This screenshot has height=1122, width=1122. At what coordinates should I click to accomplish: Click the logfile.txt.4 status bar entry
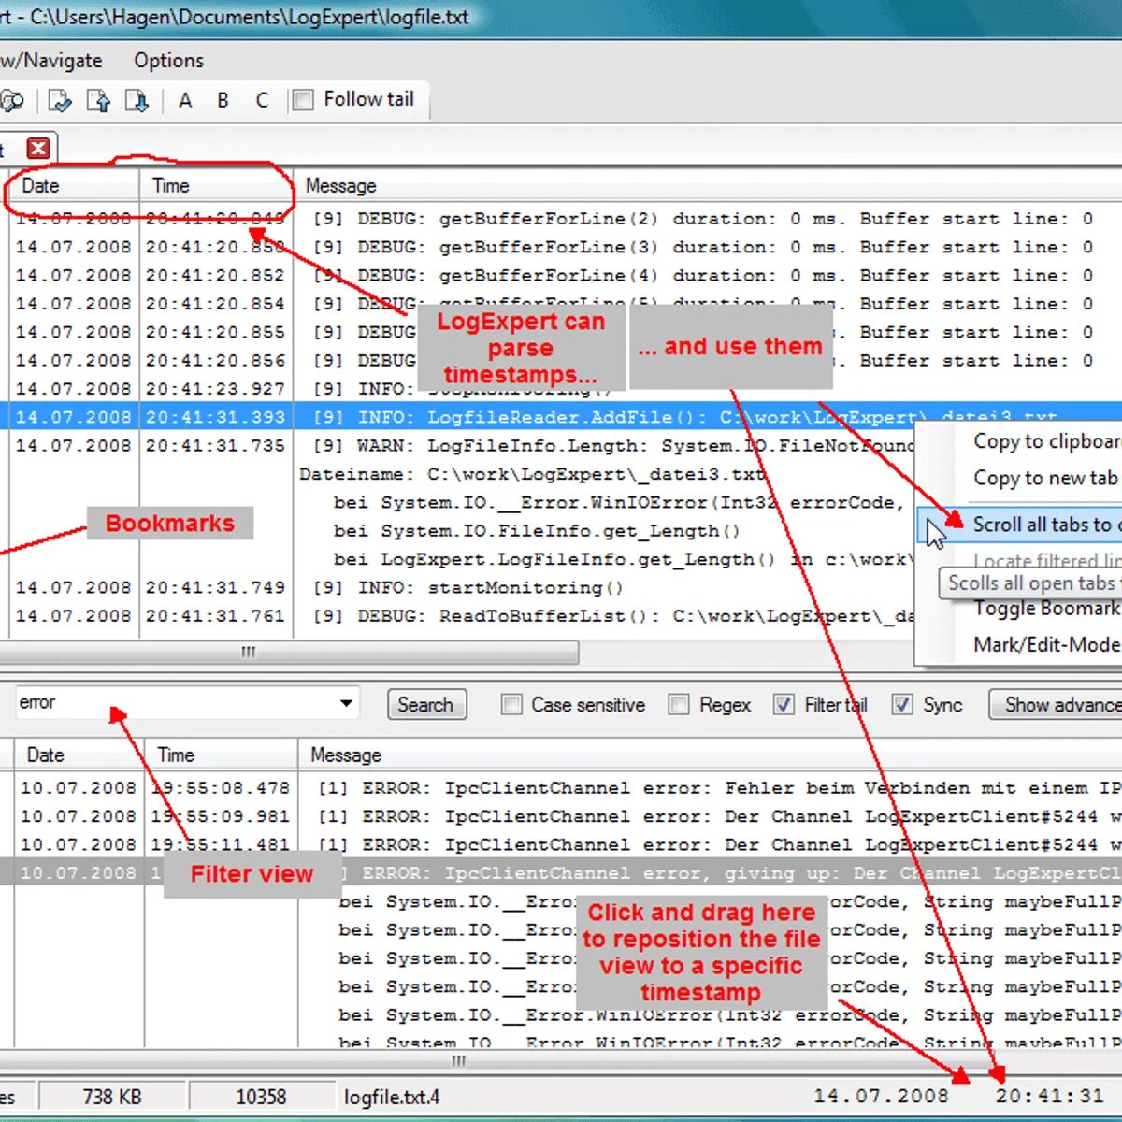[392, 1097]
